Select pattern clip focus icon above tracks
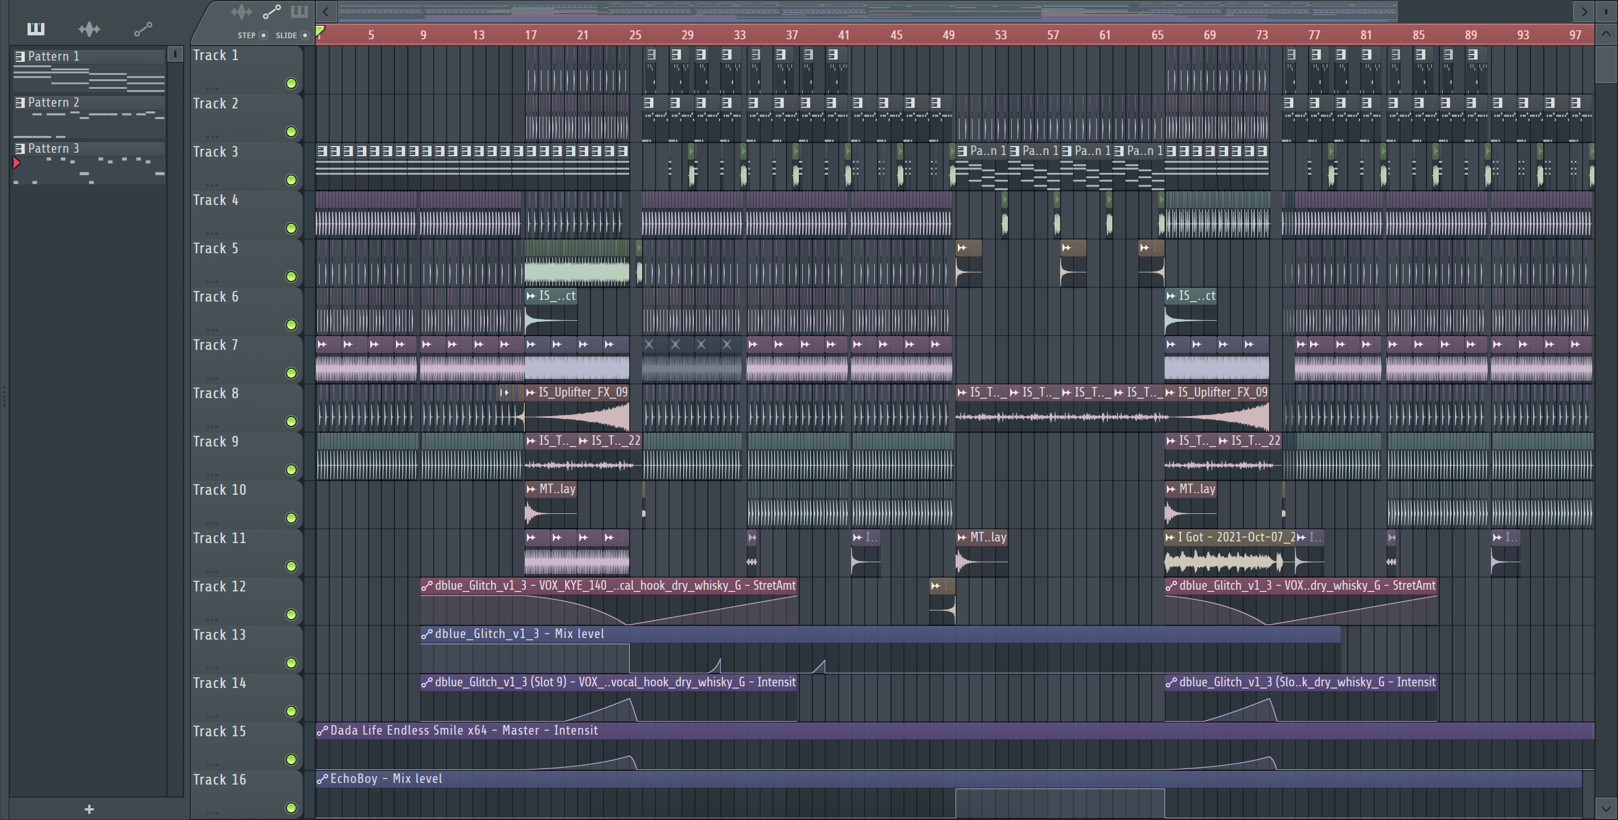This screenshot has height=820, width=1618. (299, 11)
